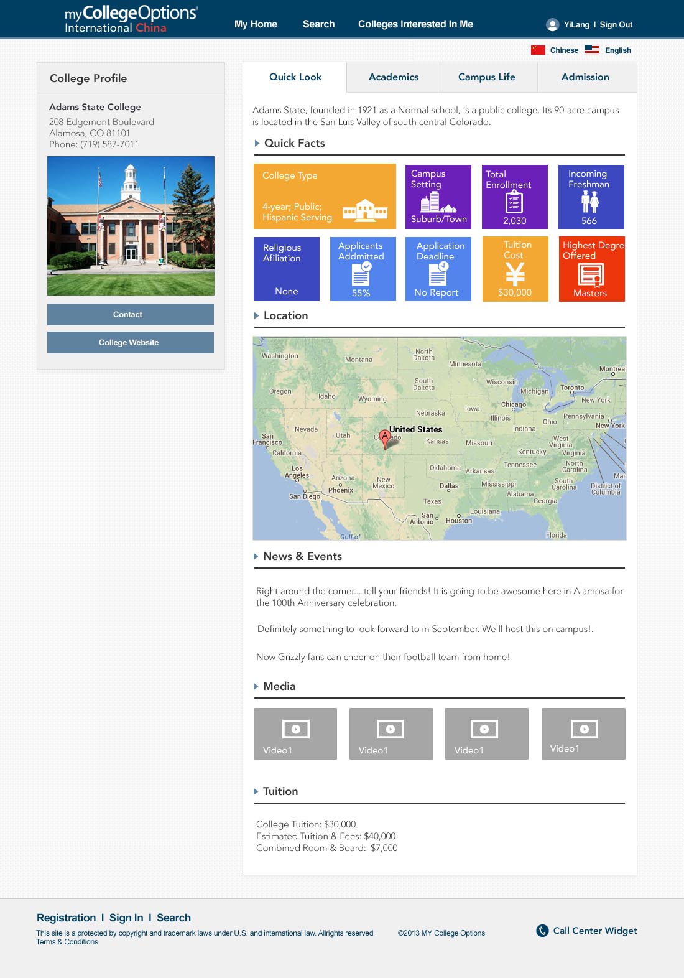Click the 208 Edgemont Boulevard address line
Screen dimensions: 684x978
(x=102, y=122)
